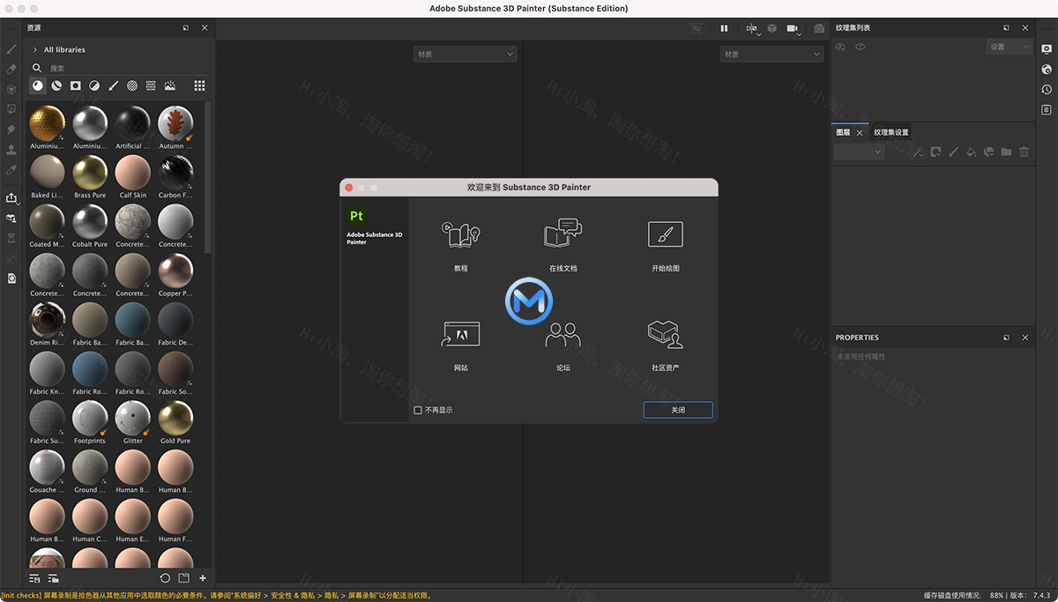Open the Log icon in the right dock
The width and height of the screenshot is (1058, 602).
click(x=1047, y=109)
